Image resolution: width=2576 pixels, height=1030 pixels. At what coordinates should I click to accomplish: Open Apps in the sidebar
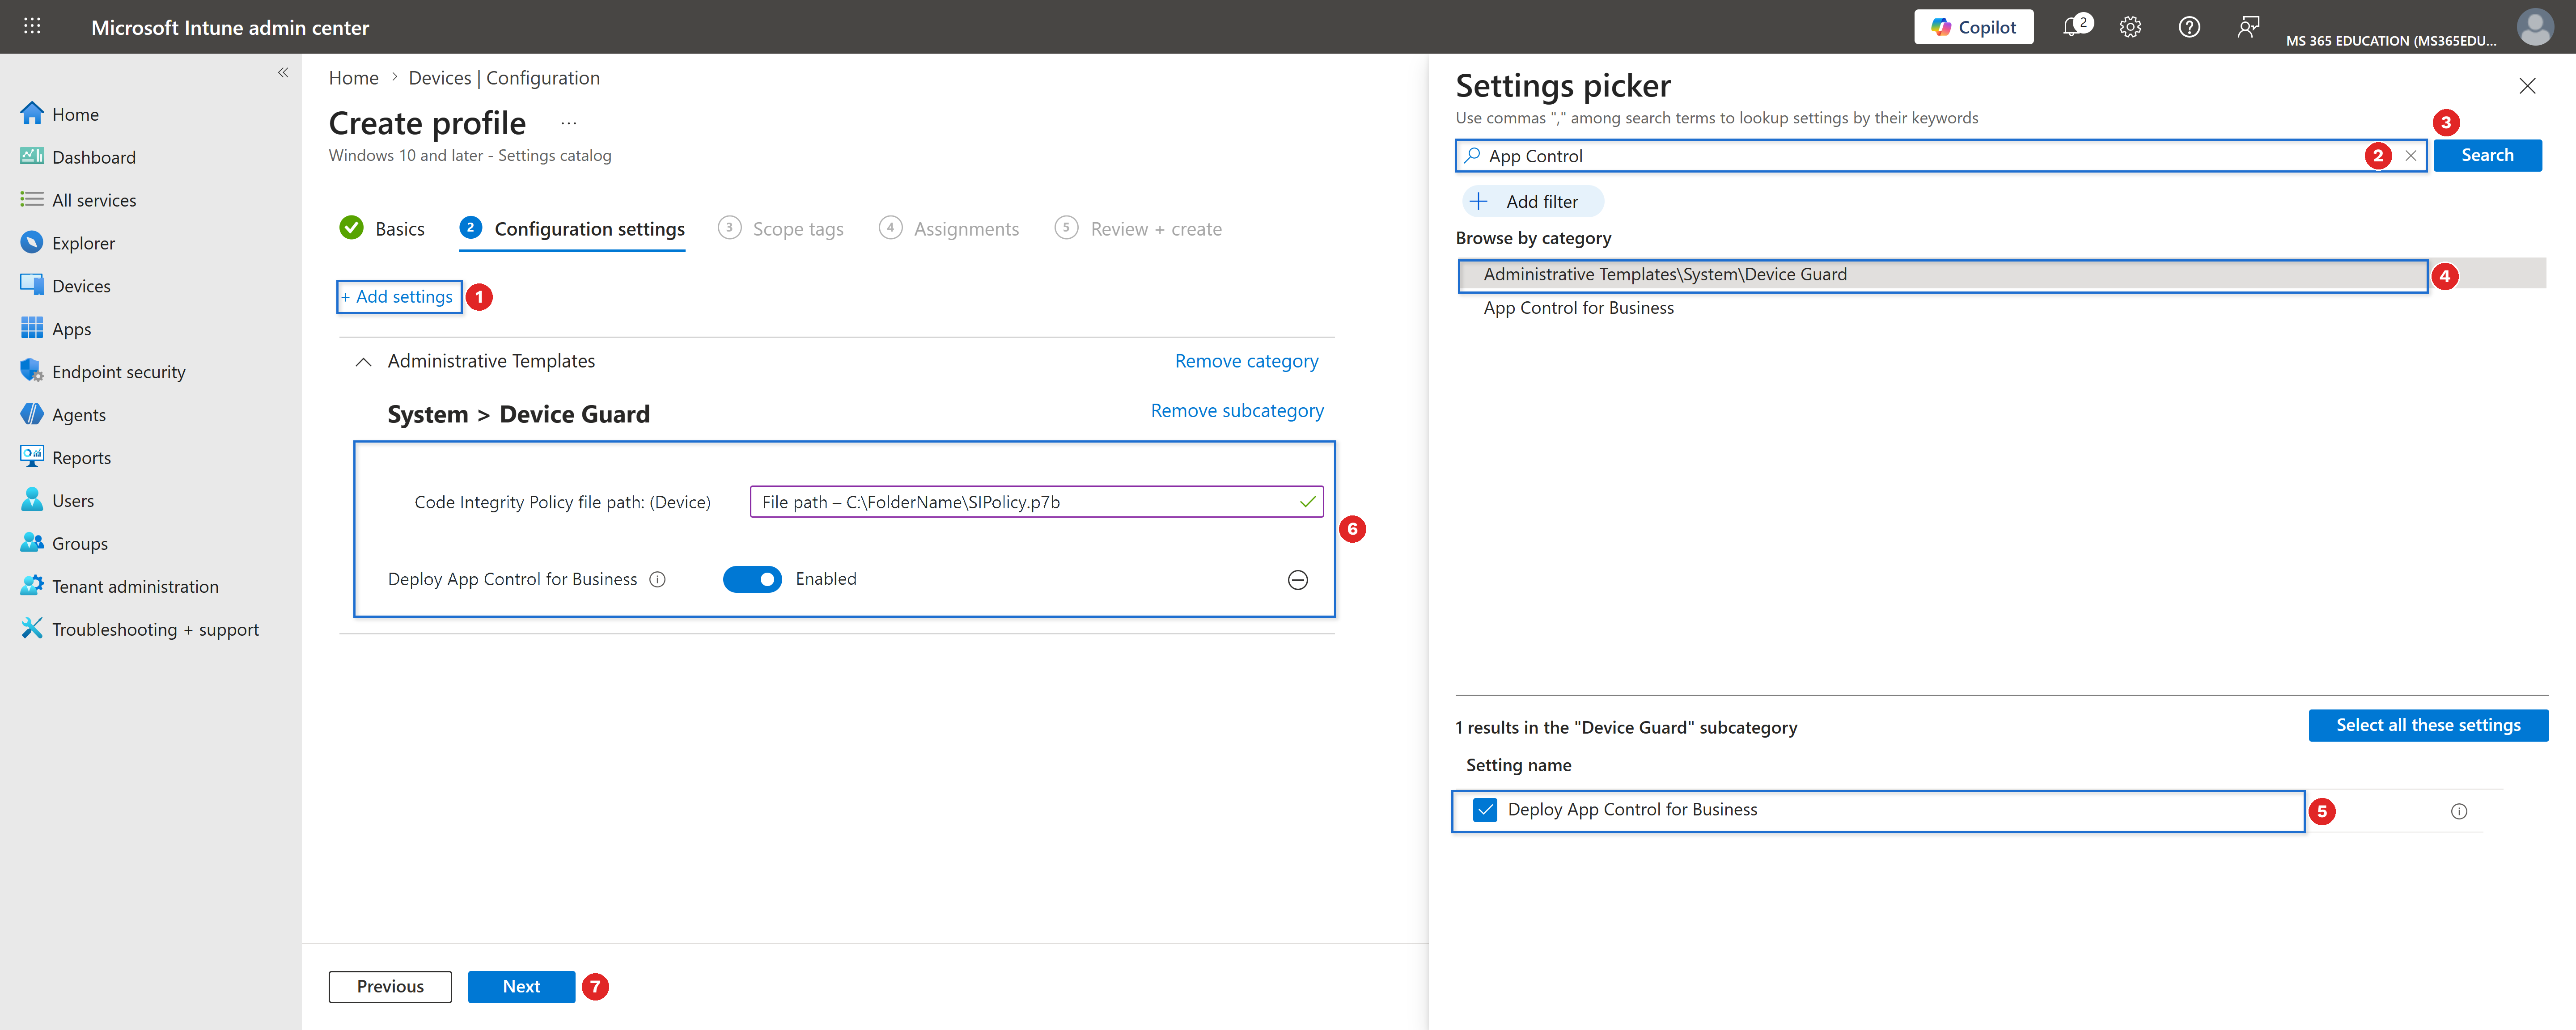point(55,329)
